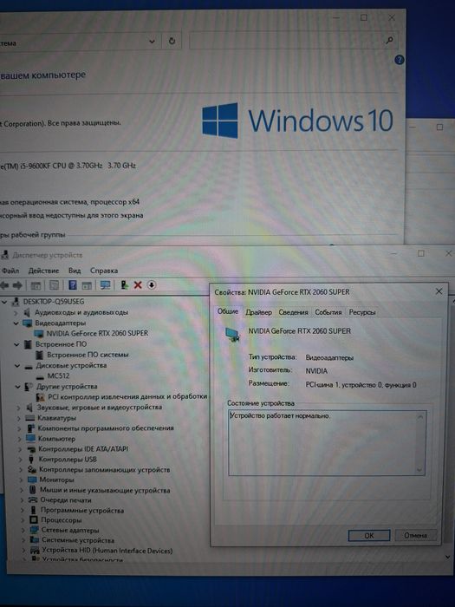This screenshot has width=455, height=607.
Task: Toggle the action pane toolbar icon
Action: 87,285
